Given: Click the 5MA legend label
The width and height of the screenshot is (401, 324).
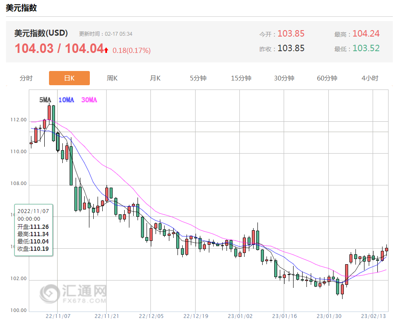Looking at the screenshot, I should (45, 100).
